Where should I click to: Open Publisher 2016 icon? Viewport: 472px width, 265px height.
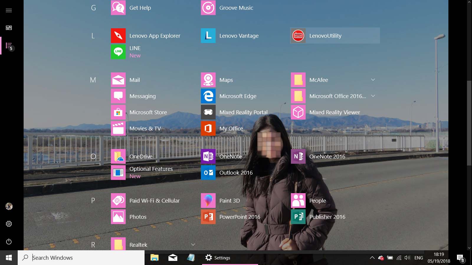(x=298, y=217)
